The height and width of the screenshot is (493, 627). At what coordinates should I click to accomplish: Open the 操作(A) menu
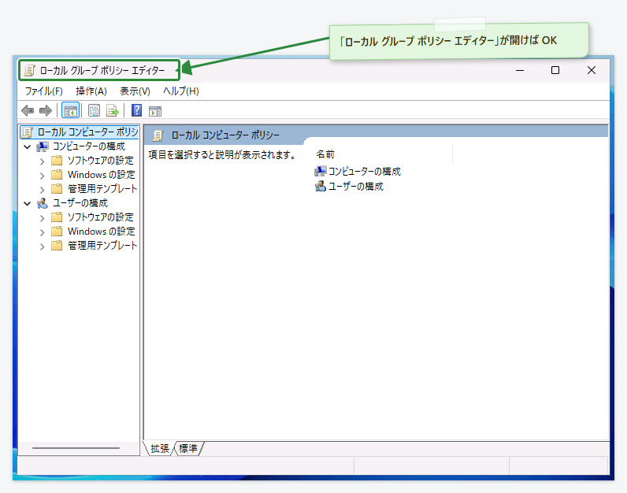click(x=91, y=91)
